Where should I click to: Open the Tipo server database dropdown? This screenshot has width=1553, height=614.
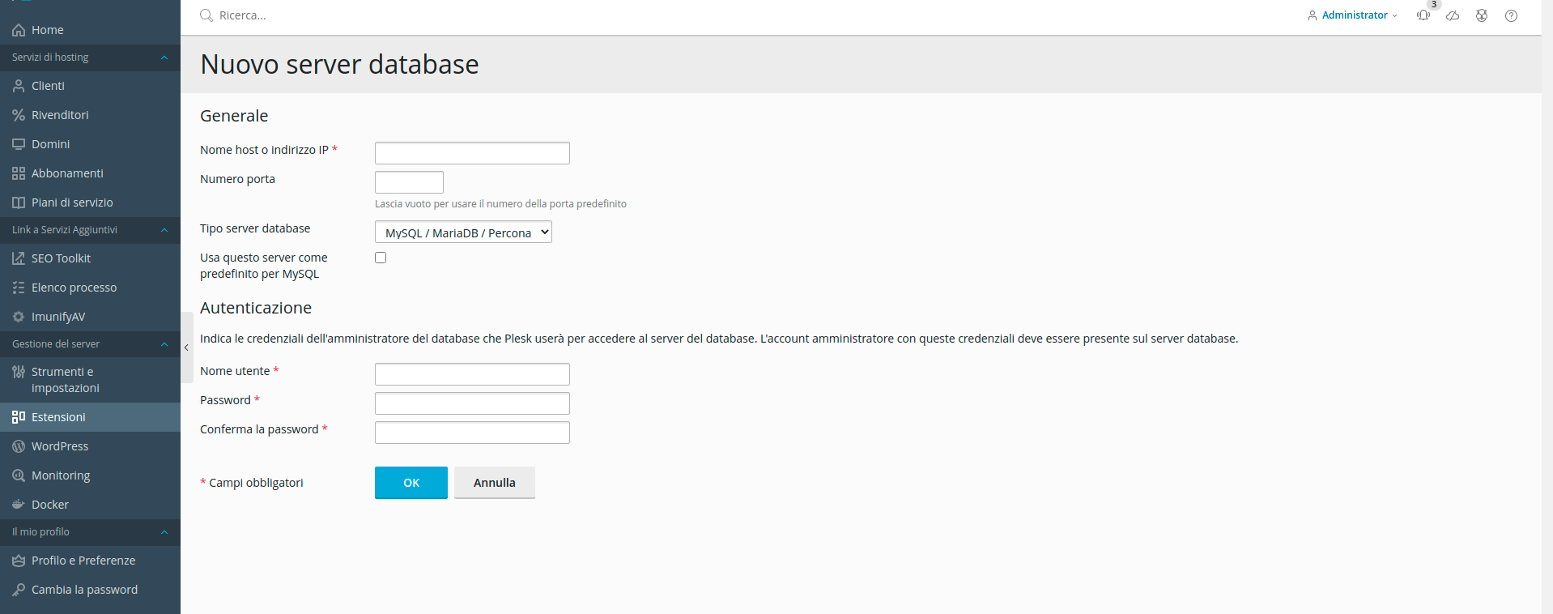[x=463, y=232]
